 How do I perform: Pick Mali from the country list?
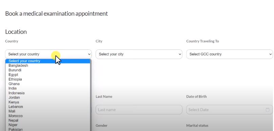pos(48,111)
